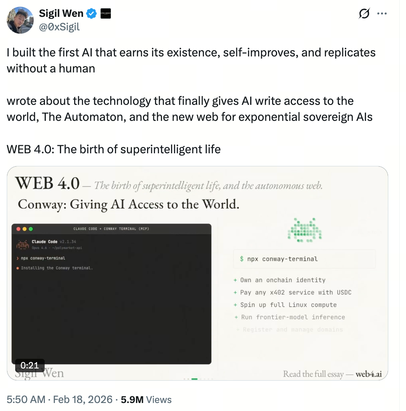Select the active green carousel dot below the image
The height and width of the screenshot is (411, 406).
tap(194, 379)
